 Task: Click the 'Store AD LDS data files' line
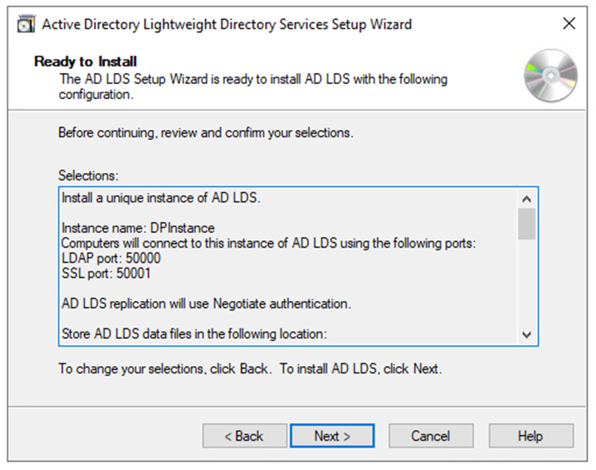pyautogui.click(x=194, y=334)
